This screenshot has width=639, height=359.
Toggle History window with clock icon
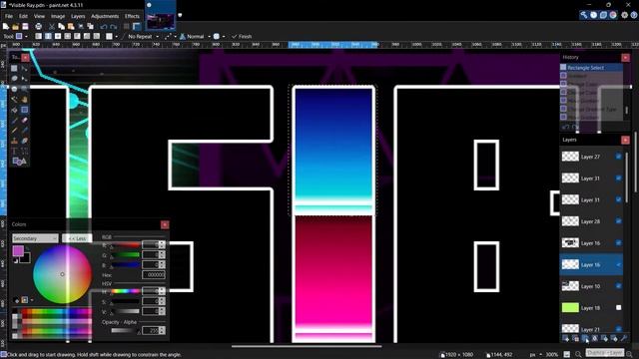593,15
